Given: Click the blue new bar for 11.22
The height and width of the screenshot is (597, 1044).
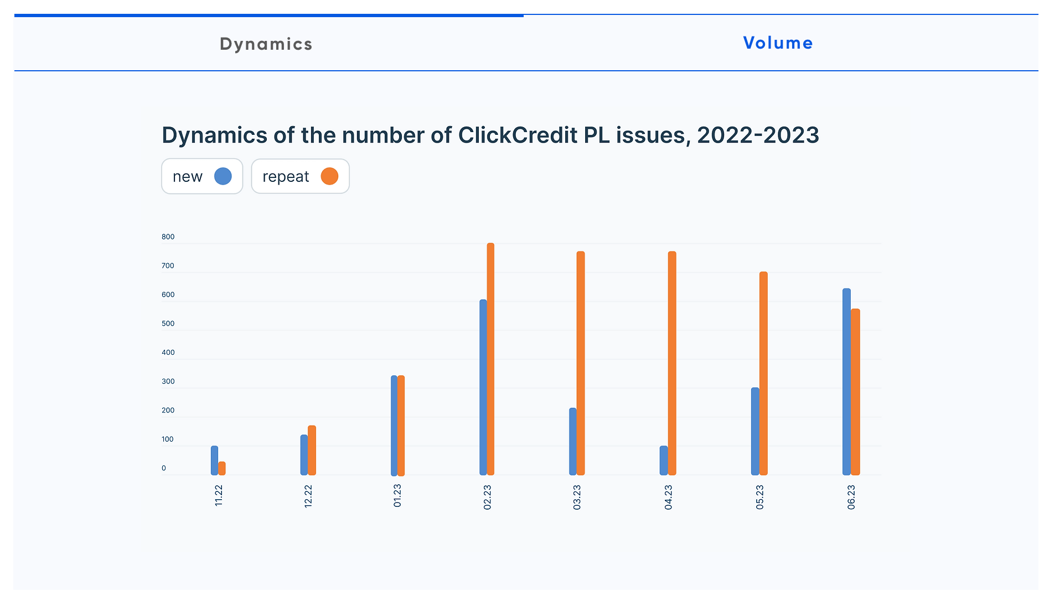Looking at the screenshot, I should [x=214, y=460].
